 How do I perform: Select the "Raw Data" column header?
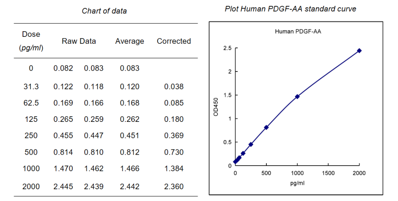point(78,41)
